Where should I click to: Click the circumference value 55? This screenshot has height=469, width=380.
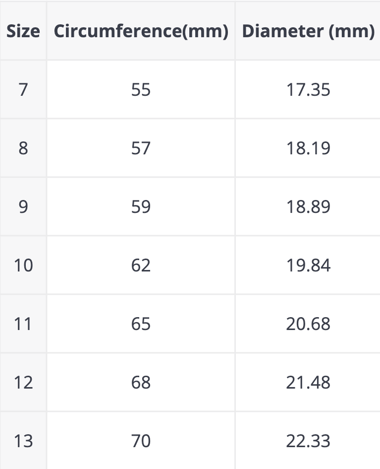pos(141,90)
